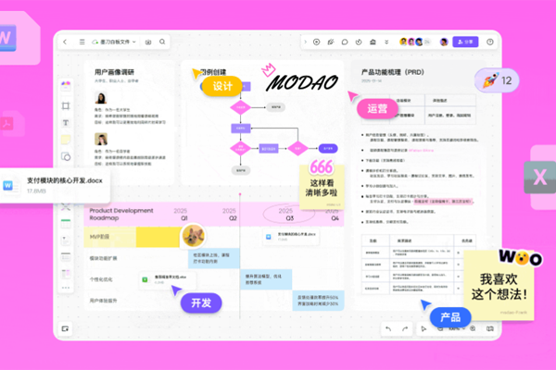
Task: Open the hamburger main menu
Action: (x=82, y=42)
